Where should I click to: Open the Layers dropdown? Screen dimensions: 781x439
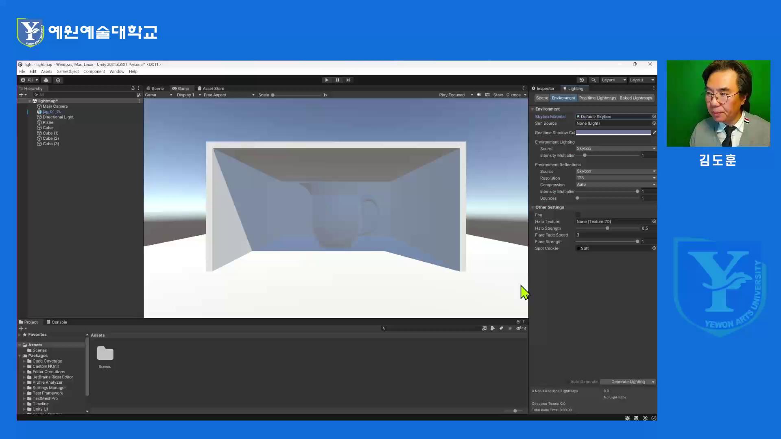[613, 80]
